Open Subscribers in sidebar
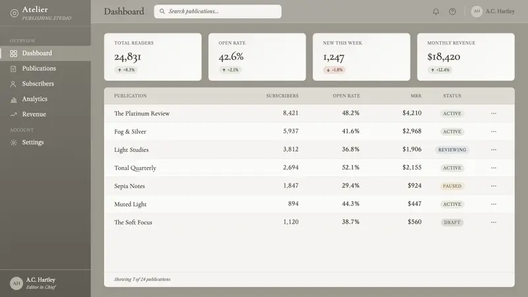The image size is (528, 297). pos(46,84)
